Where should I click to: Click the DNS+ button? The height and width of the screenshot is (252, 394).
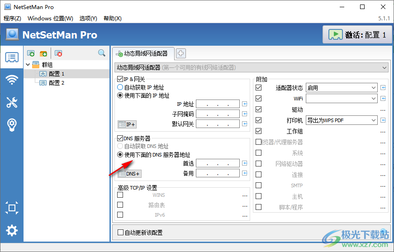pyautogui.click(x=129, y=174)
